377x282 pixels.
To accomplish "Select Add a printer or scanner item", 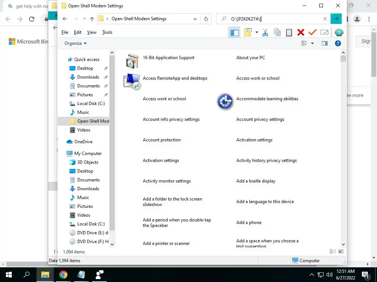I will point(166,243).
